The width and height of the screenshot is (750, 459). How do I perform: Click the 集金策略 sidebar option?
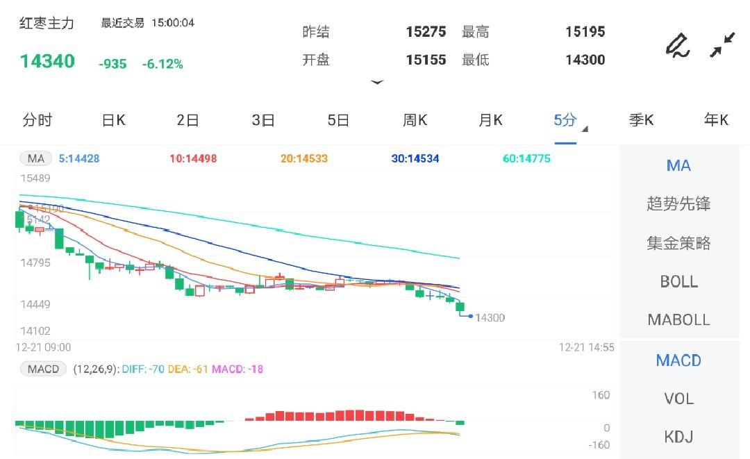pos(678,242)
